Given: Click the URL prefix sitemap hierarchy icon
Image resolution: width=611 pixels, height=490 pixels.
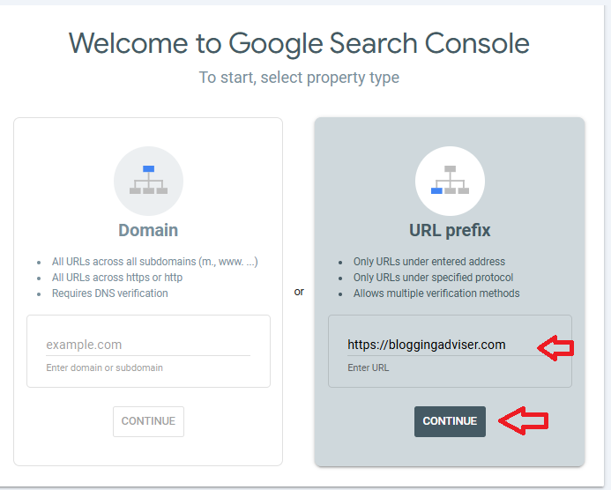Looking at the screenshot, I should (x=450, y=181).
